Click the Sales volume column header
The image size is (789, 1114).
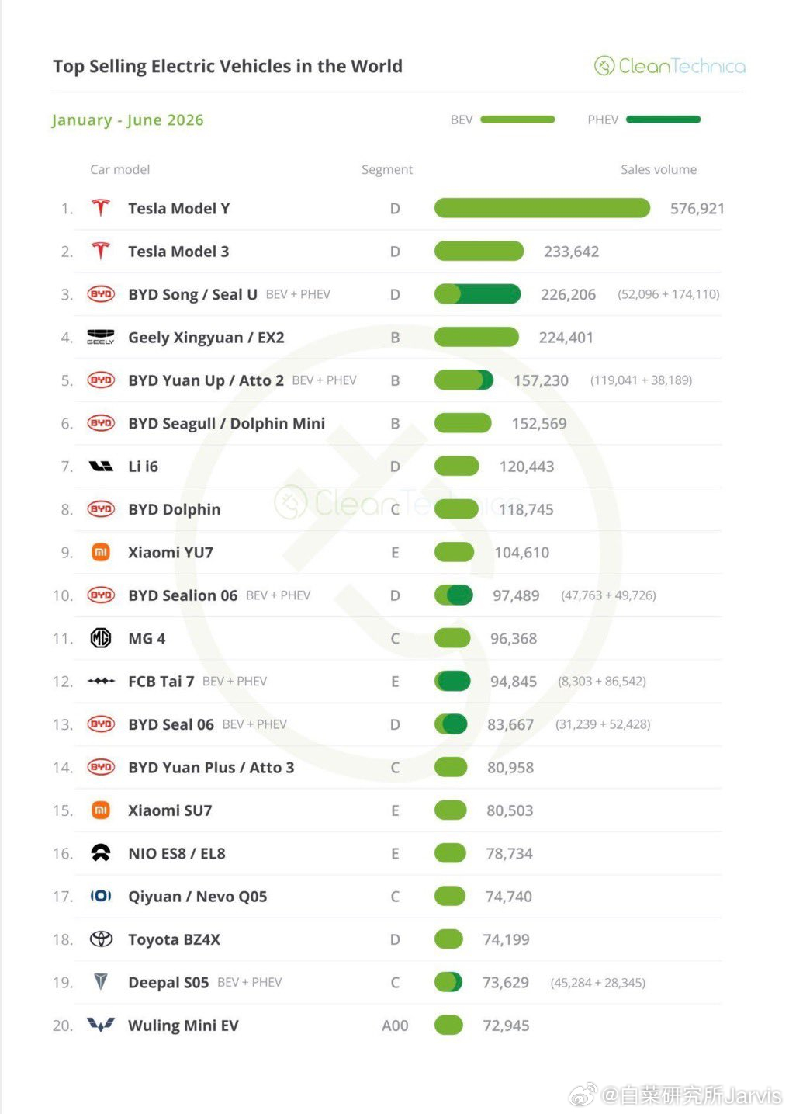pyautogui.click(x=659, y=169)
